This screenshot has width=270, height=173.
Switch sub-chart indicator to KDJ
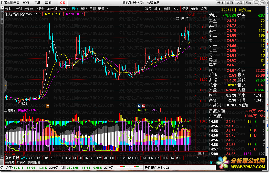coord(137,158)
